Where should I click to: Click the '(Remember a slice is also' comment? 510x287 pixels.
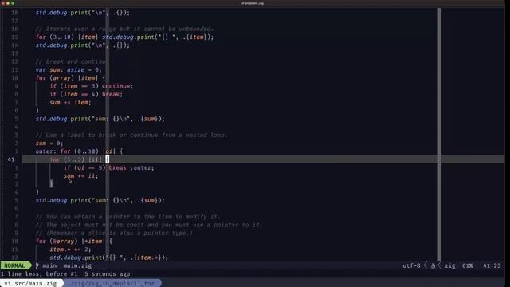(x=114, y=233)
